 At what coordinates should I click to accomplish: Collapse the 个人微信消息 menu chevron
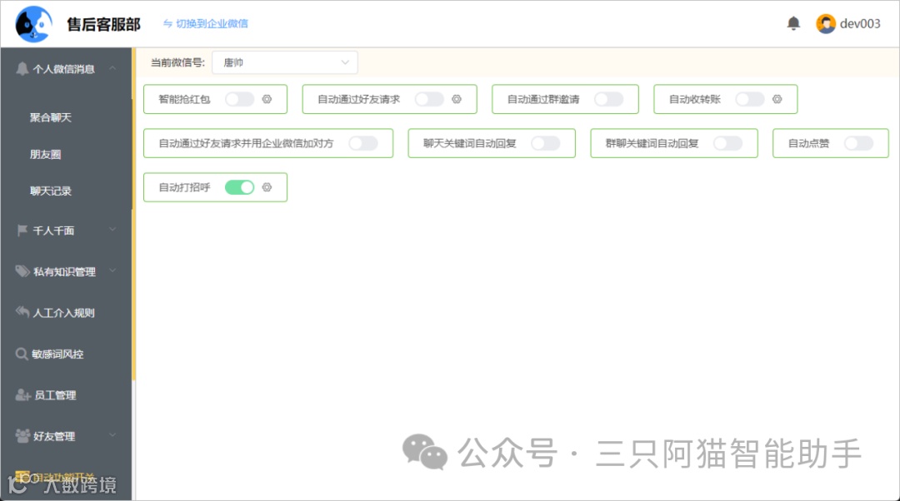112,68
